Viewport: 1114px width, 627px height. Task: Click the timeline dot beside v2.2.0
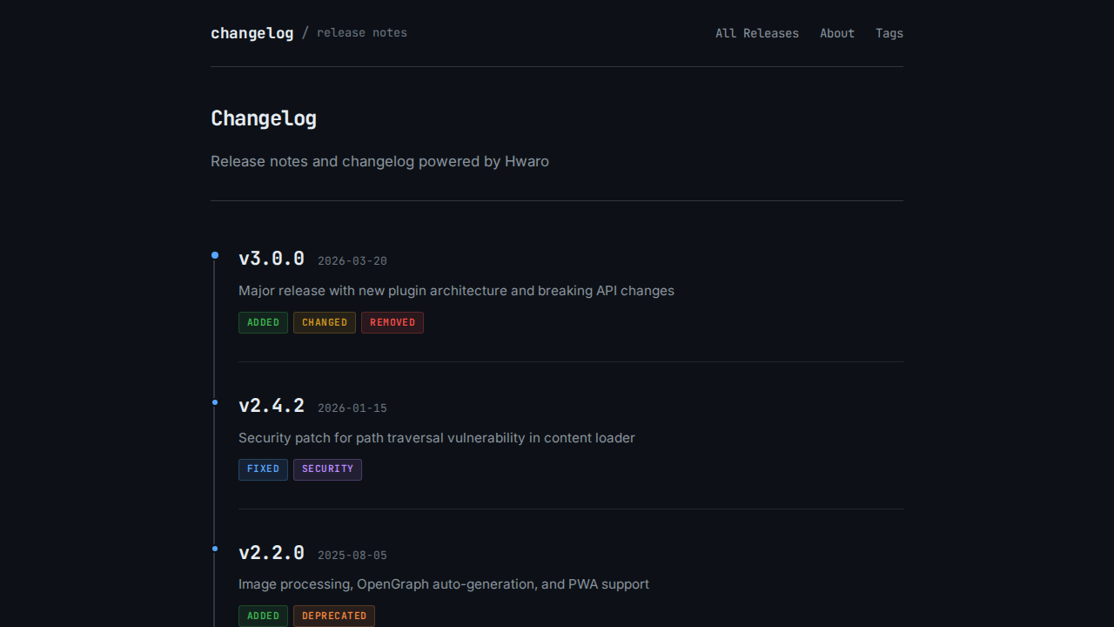pos(215,549)
